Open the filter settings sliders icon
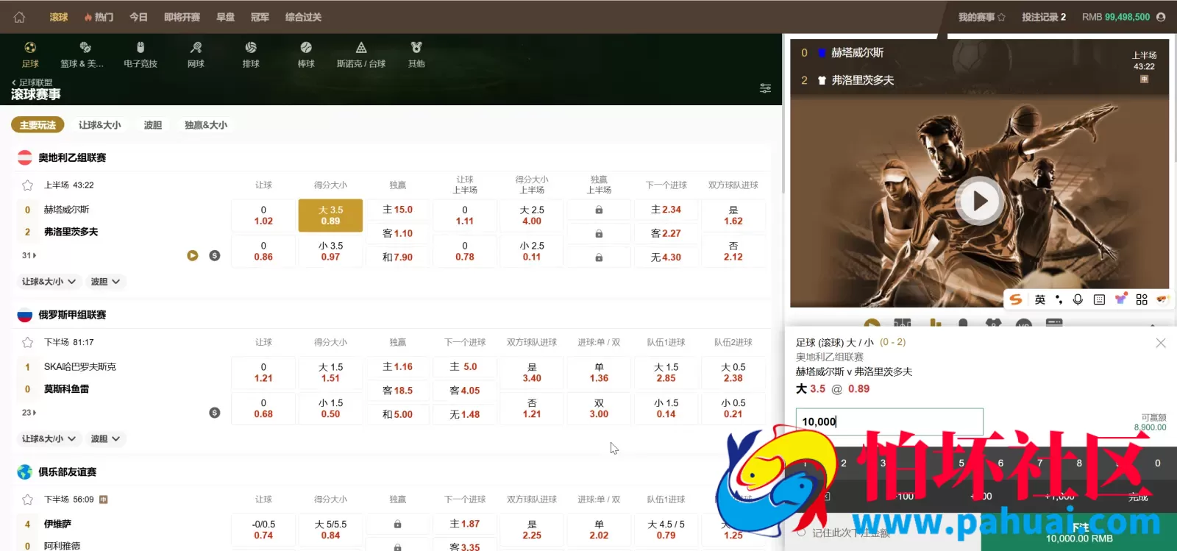1177x551 pixels. 765,88
